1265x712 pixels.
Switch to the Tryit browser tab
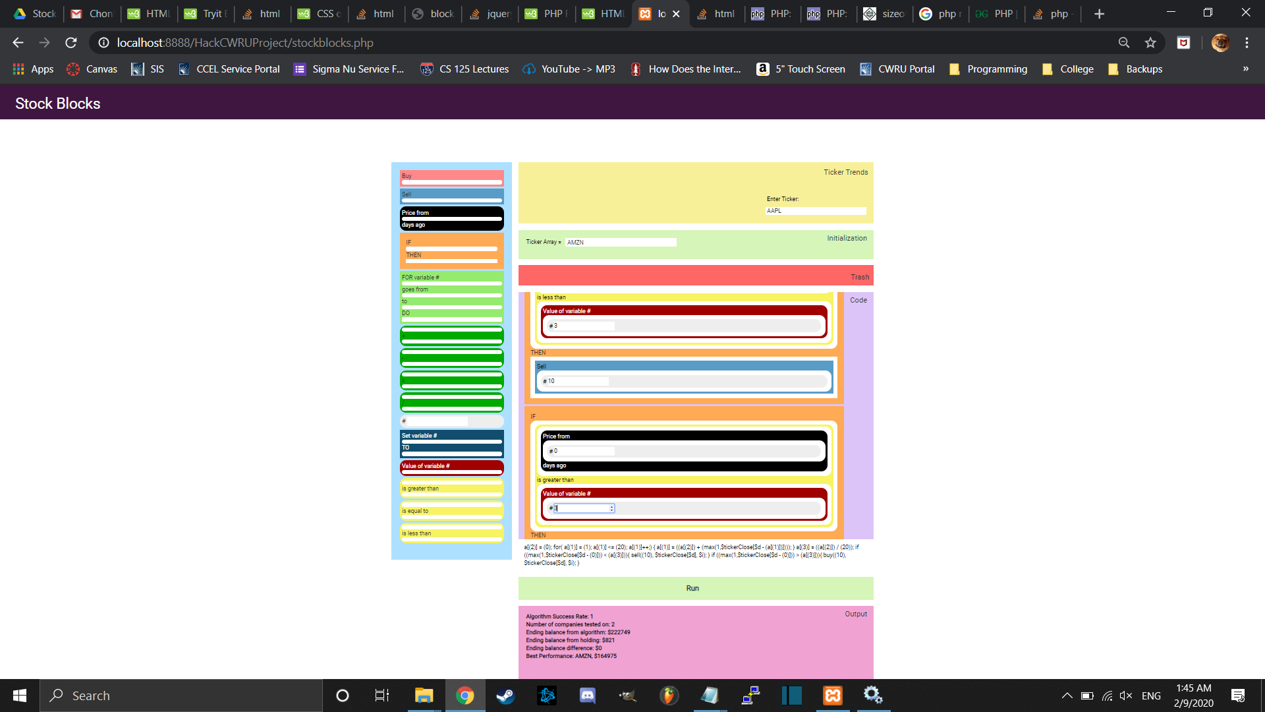coord(206,14)
